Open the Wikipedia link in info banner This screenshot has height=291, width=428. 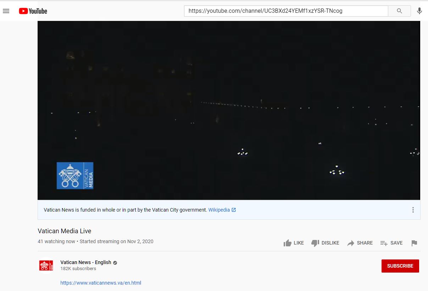pos(222,210)
